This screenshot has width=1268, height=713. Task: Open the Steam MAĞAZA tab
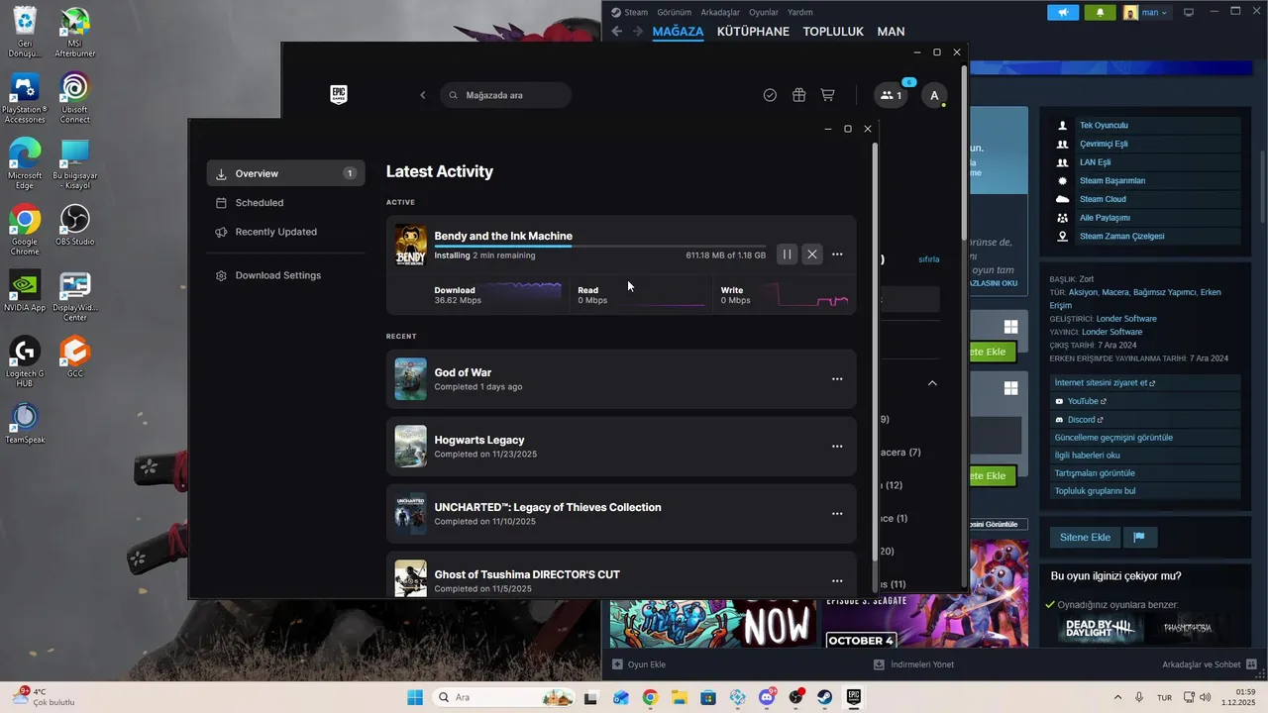pyautogui.click(x=678, y=32)
